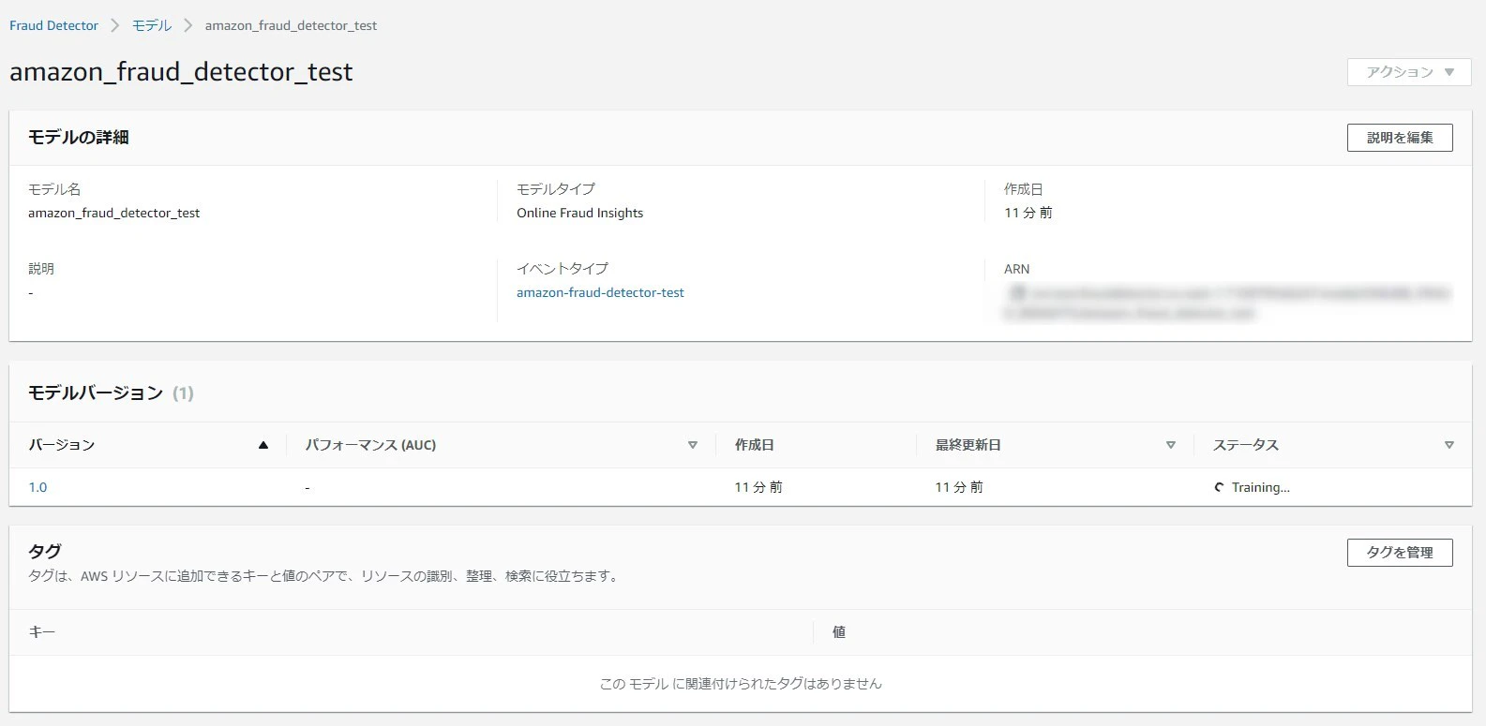1486x726 pixels.
Task: Click the 最終更新日 column header text
Action: (x=968, y=445)
